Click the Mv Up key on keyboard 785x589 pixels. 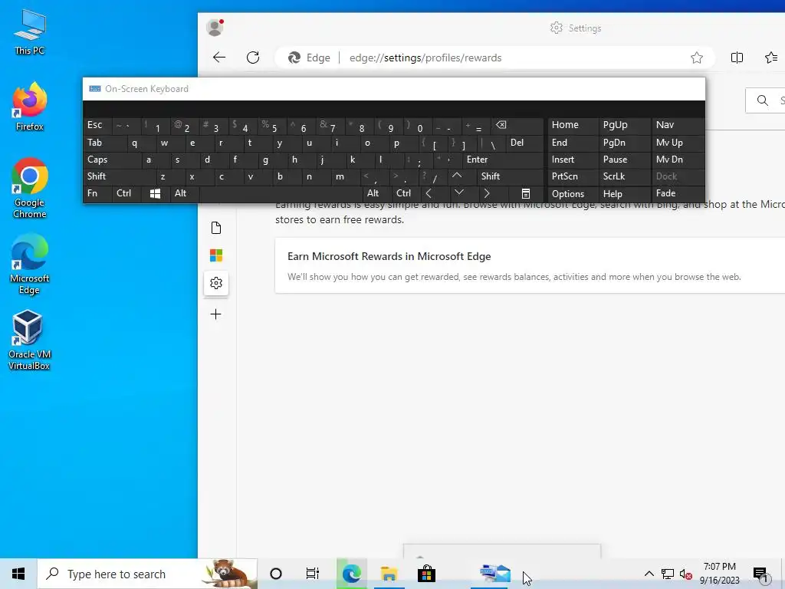coord(678,143)
